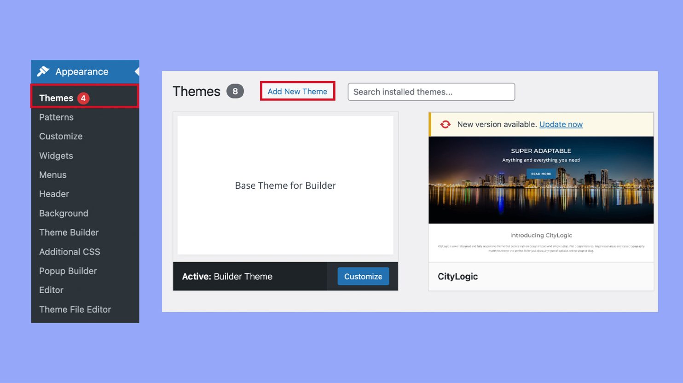This screenshot has height=383, width=683.
Task: Select Themes in the Appearance menu
Action: click(x=56, y=98)
